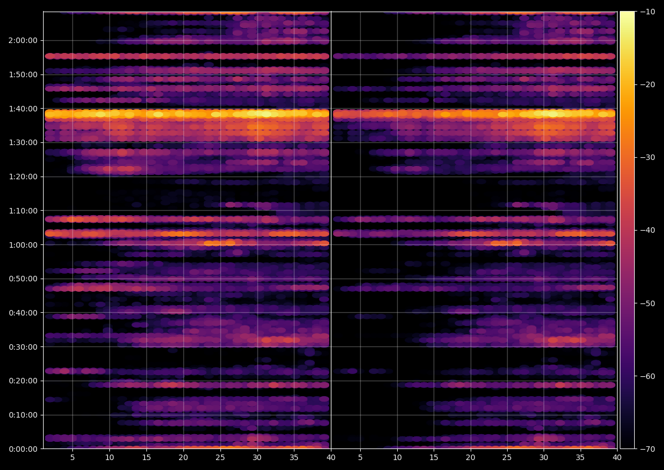Select the −40 colorbar tick label

(647, 230)
